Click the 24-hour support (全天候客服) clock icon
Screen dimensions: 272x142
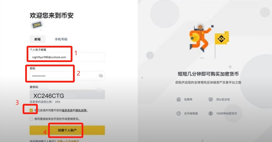click(x=178, y=113)
